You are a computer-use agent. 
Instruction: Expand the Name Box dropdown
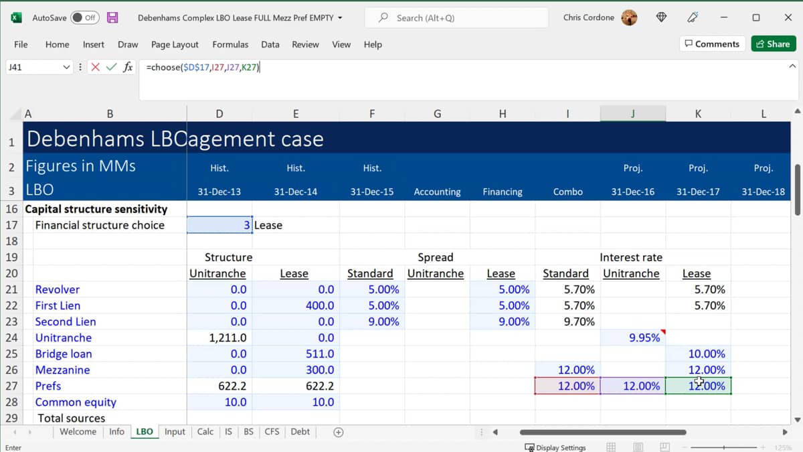66,67
